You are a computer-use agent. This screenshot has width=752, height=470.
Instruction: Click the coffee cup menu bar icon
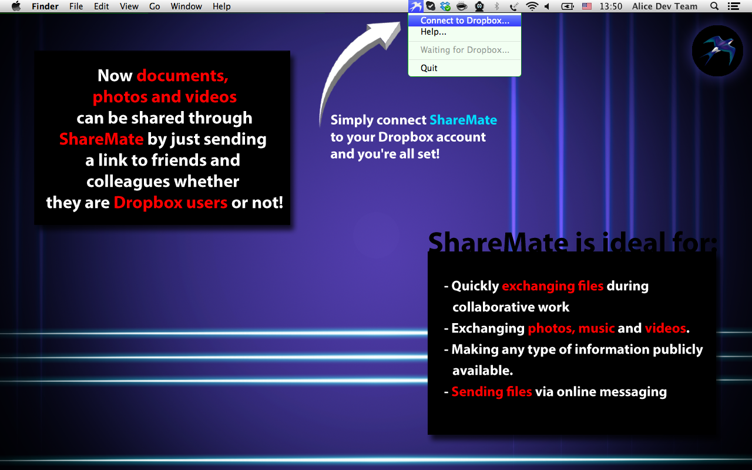(x=462, y=6)
